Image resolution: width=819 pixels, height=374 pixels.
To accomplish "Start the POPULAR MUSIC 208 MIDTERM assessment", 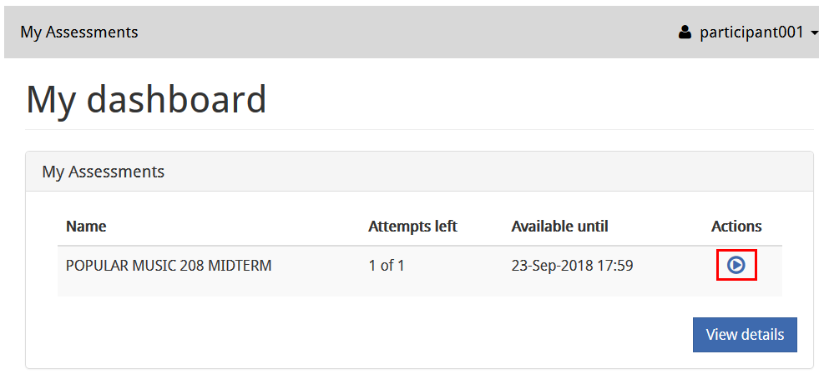I will (736, 266).
